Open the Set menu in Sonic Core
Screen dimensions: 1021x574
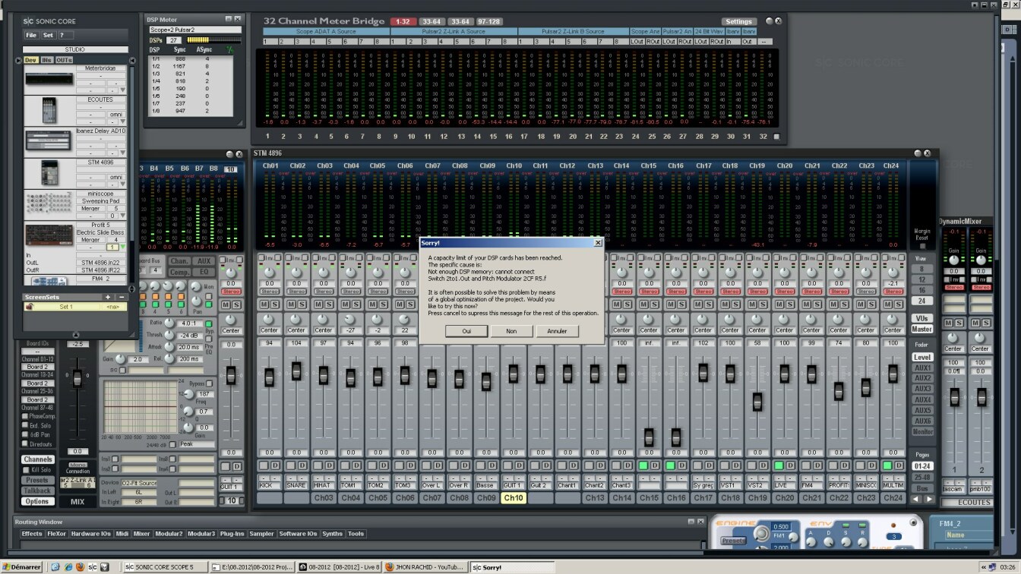coord(48,35)
